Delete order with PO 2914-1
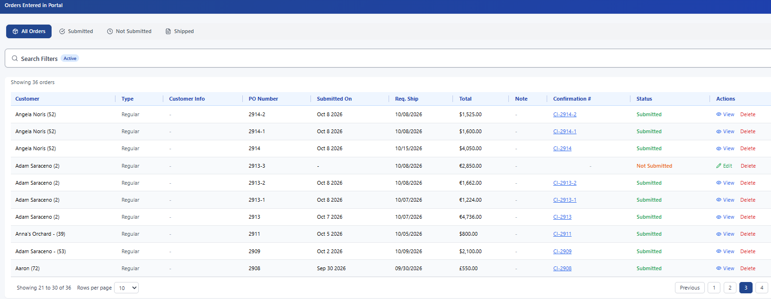 coord(748,131)
